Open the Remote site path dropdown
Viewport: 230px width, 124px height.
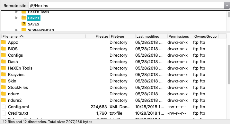(227, 5)
